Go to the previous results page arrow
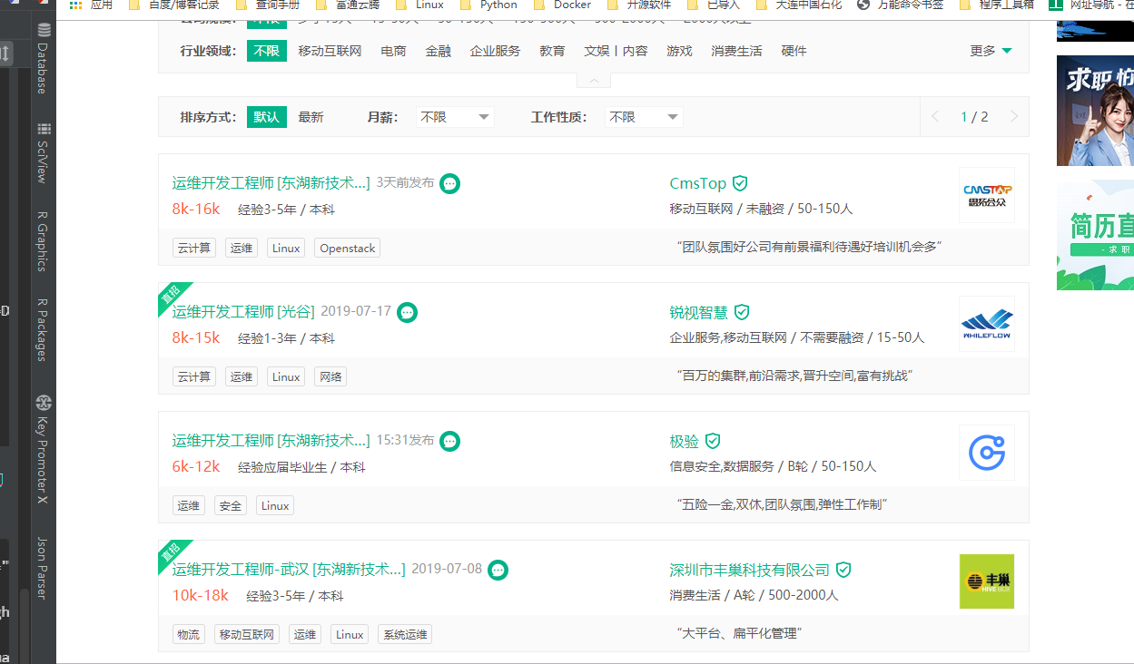The image size is (1134, 664). pos(935,117)
